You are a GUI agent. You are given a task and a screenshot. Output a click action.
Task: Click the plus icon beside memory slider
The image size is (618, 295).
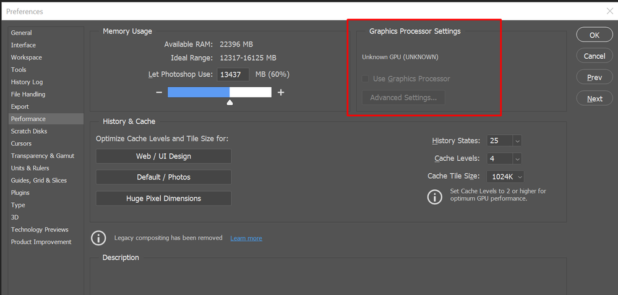pos(281,92)
